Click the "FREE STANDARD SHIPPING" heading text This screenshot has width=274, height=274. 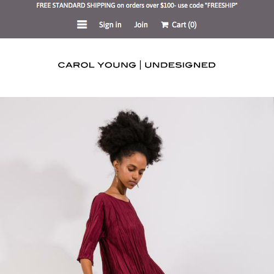76,5
